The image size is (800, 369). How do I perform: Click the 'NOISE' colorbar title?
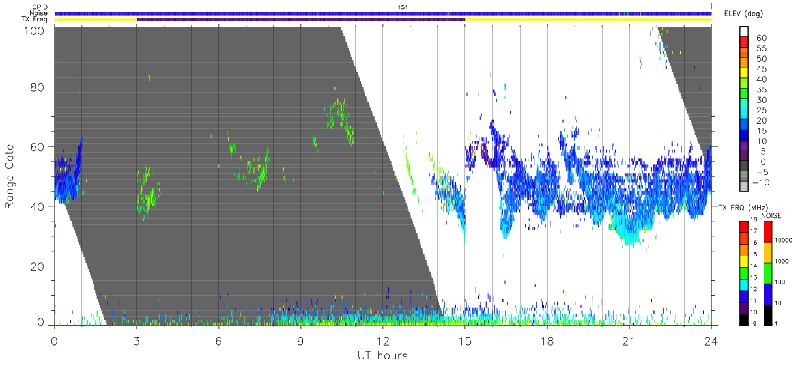[771, 215]
